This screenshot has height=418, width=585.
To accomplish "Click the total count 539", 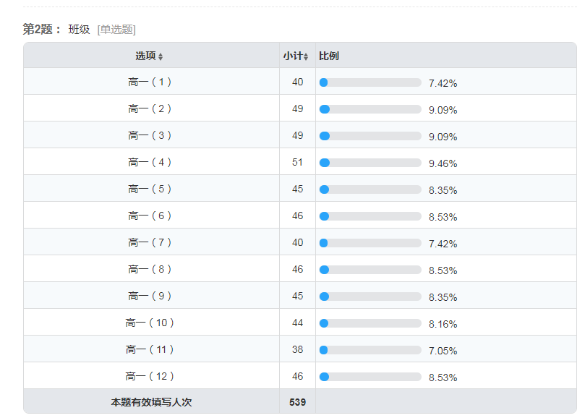I will tap(297, 402).
